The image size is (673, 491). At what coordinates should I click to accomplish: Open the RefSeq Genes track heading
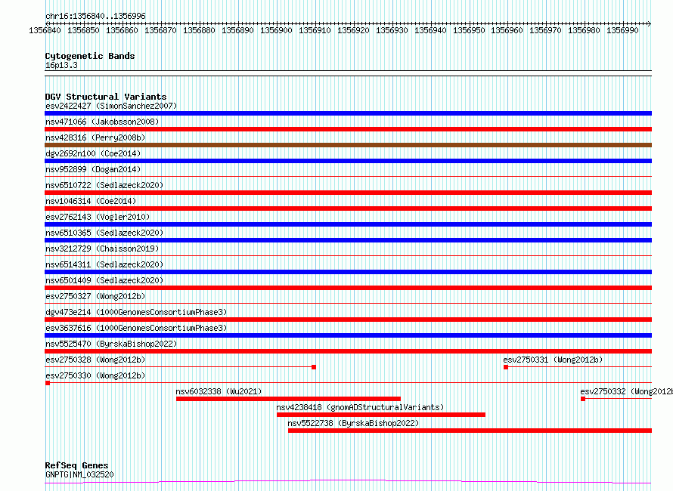click(x=76, y=465)
